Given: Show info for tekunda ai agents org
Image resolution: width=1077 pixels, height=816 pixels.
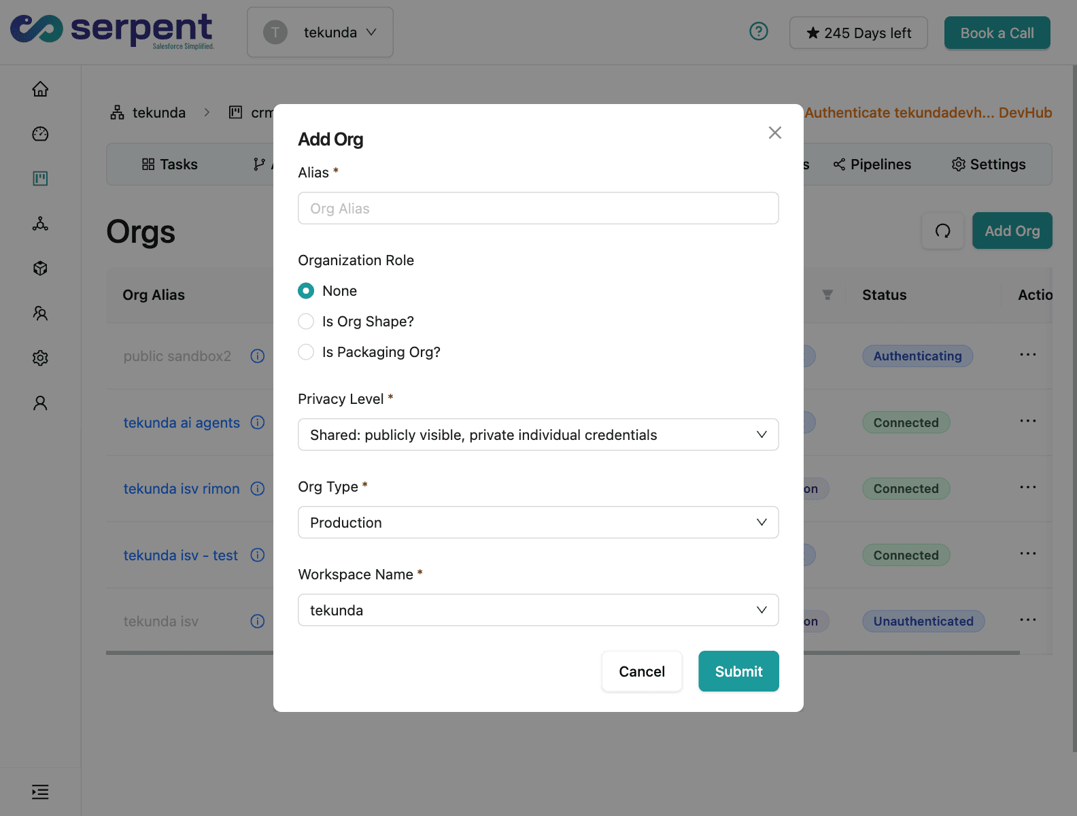Looking at the screenshot, I should click(x=257, y=422).
